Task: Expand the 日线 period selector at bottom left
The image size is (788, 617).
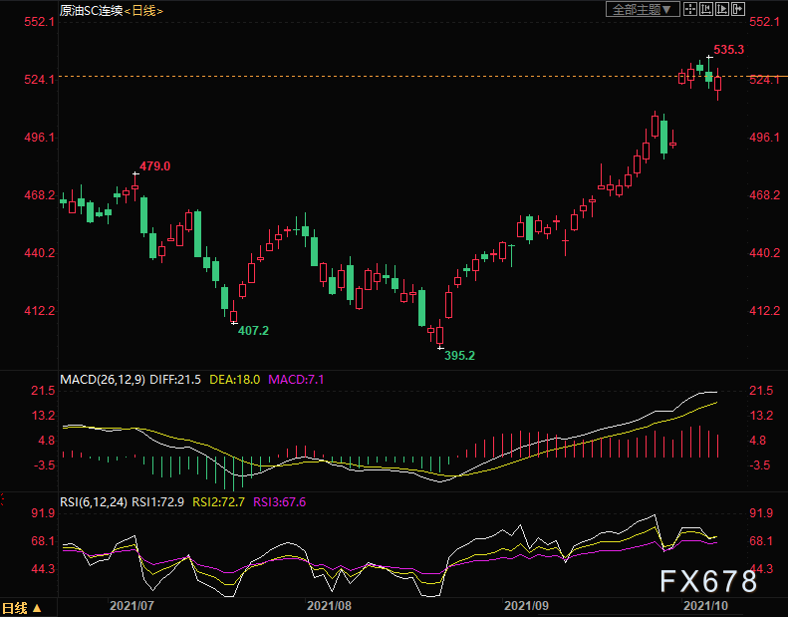Action: click(22, 607)
